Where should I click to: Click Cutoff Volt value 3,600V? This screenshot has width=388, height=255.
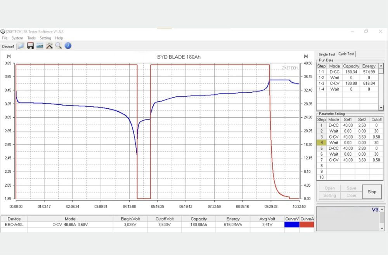coord(165,225)
